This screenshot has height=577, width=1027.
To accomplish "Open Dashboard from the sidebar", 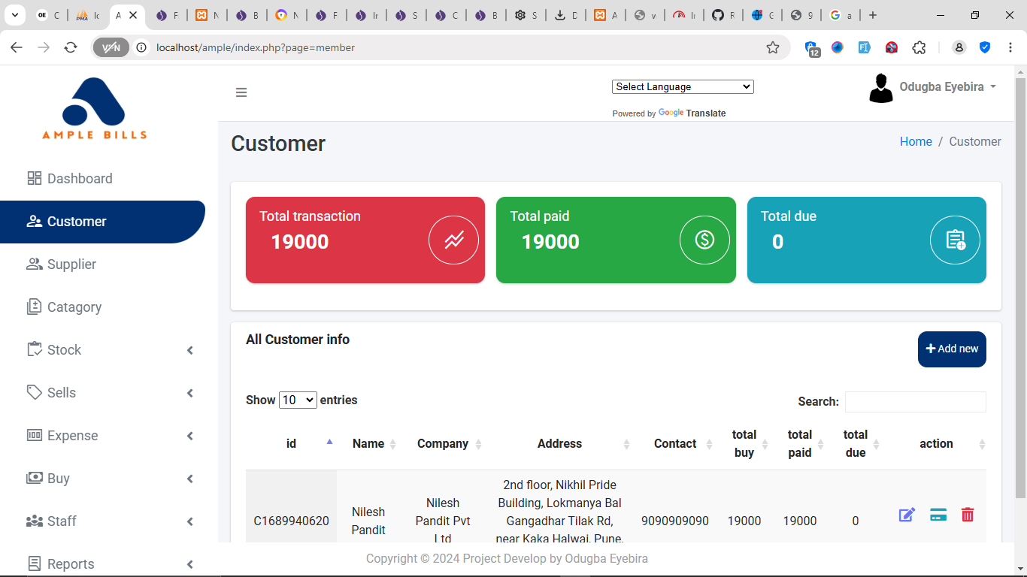I will (79, 179).
